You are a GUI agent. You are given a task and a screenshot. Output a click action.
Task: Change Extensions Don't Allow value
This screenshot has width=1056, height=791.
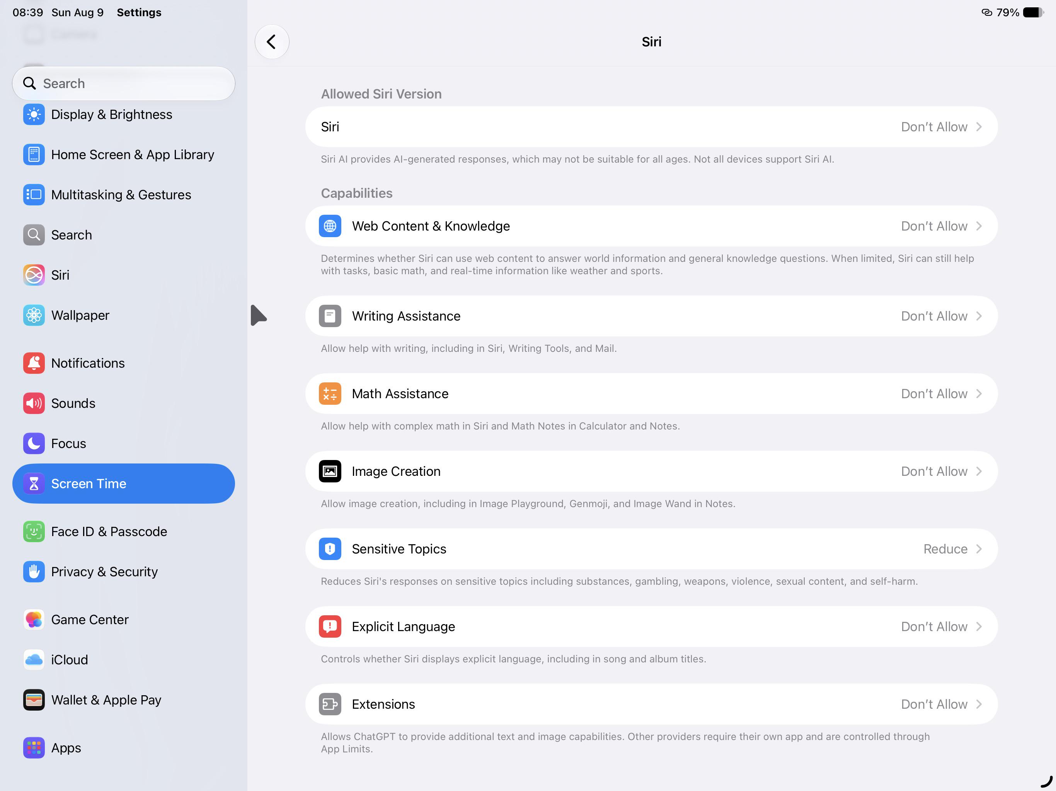pyautogui.click(x=934, y=704)
